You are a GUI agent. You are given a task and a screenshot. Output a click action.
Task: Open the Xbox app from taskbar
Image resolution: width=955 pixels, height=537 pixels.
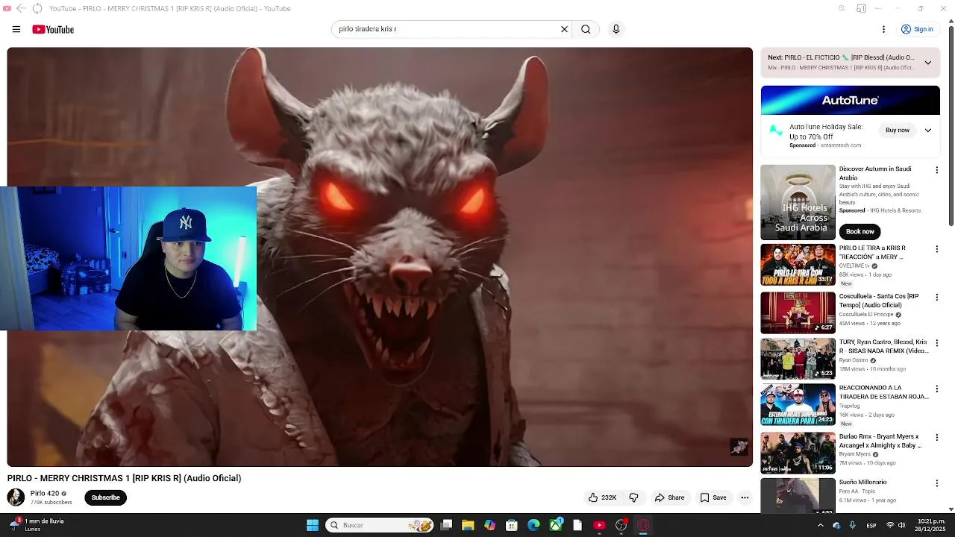[556, 525]
